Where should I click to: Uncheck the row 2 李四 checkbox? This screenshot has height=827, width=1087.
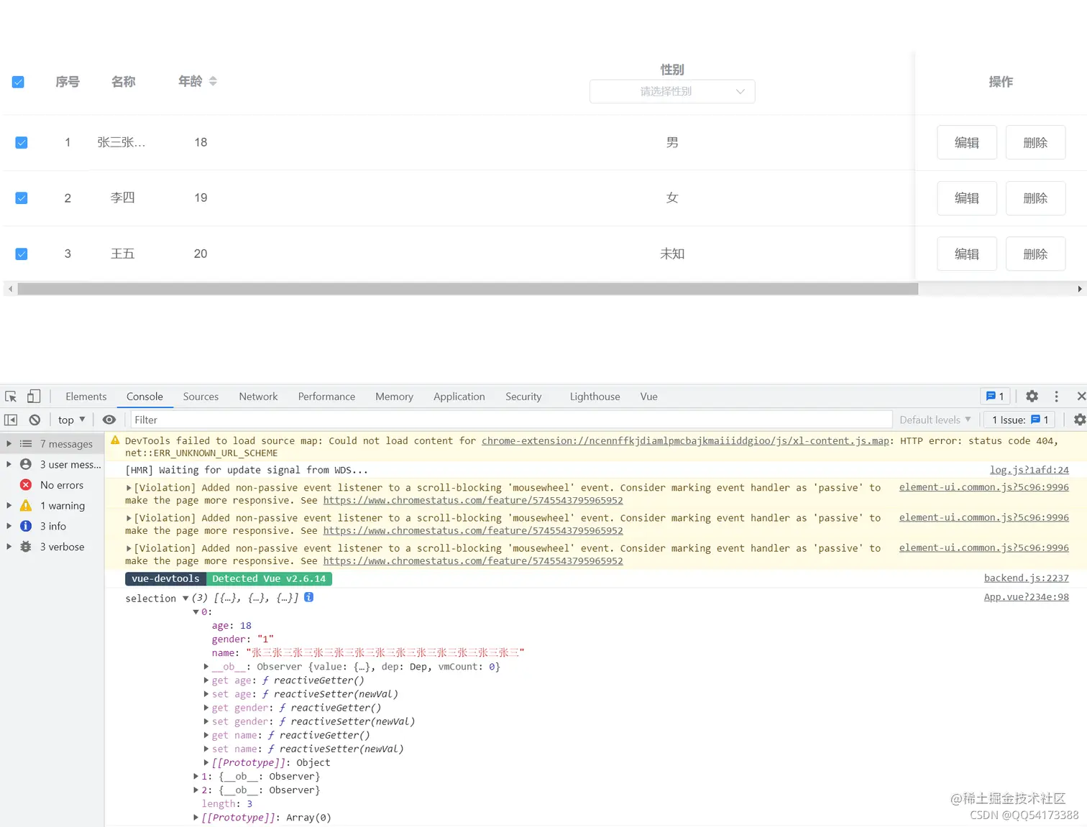22,198
